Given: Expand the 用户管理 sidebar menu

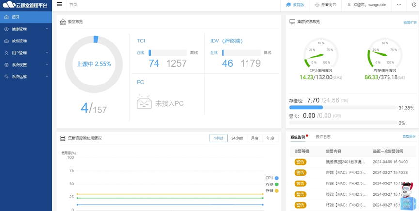Looking at the screenshot, I should click(26, 53).
